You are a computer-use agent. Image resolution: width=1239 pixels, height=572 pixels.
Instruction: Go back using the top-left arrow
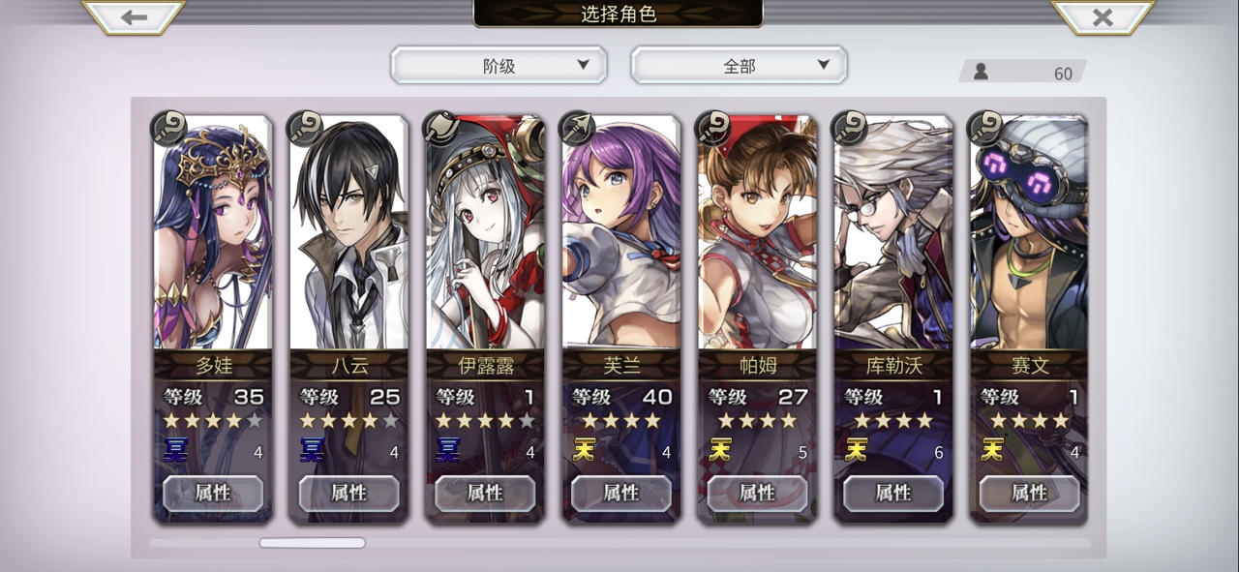134,17
